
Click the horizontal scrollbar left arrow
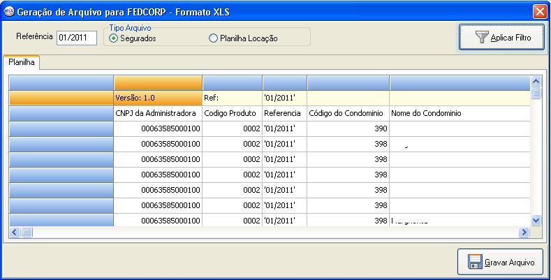[x=14, y=232]
